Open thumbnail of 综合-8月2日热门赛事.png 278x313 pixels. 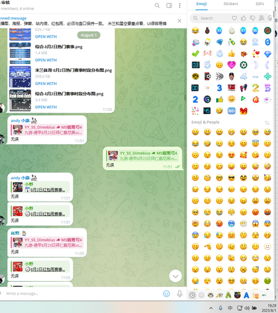tap(20, 53)
